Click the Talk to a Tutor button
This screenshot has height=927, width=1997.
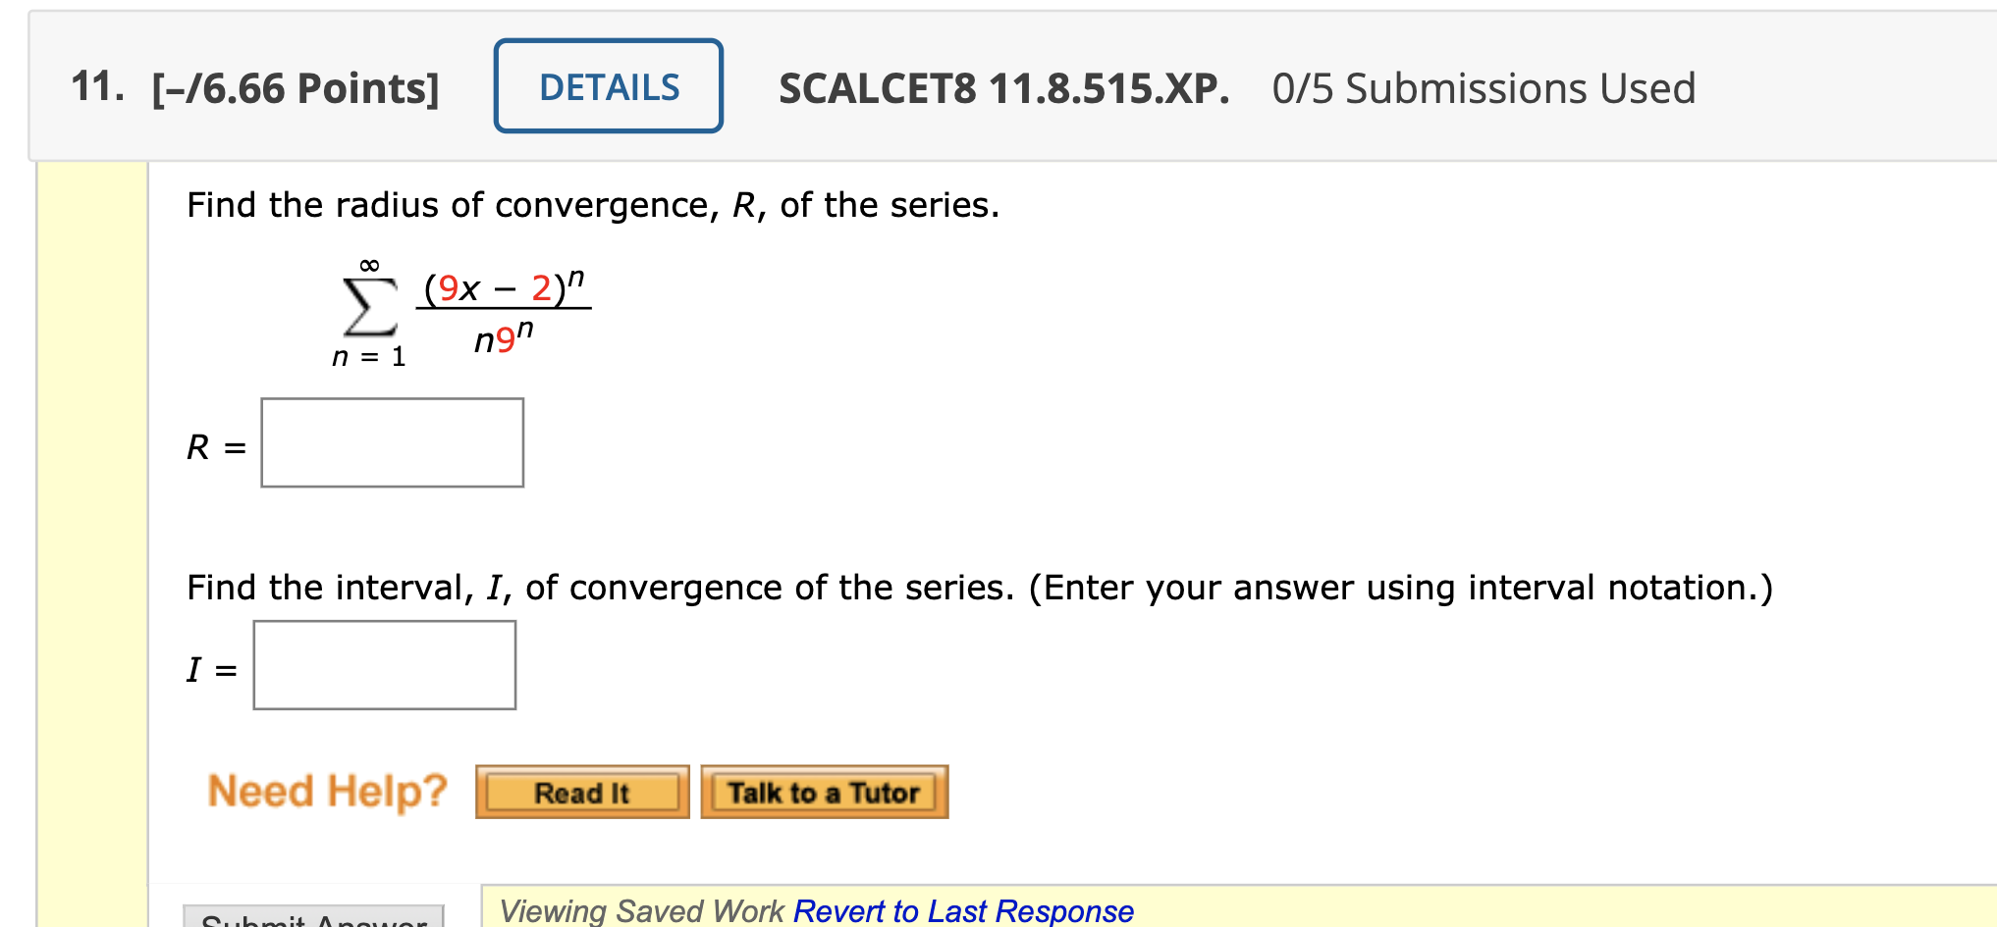coord(824,793)
